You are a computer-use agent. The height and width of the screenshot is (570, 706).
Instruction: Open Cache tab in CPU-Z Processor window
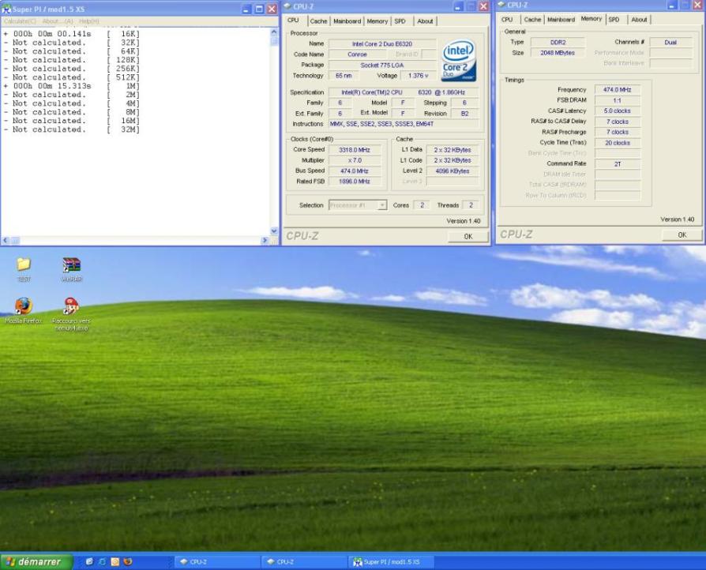pos(318,21)
